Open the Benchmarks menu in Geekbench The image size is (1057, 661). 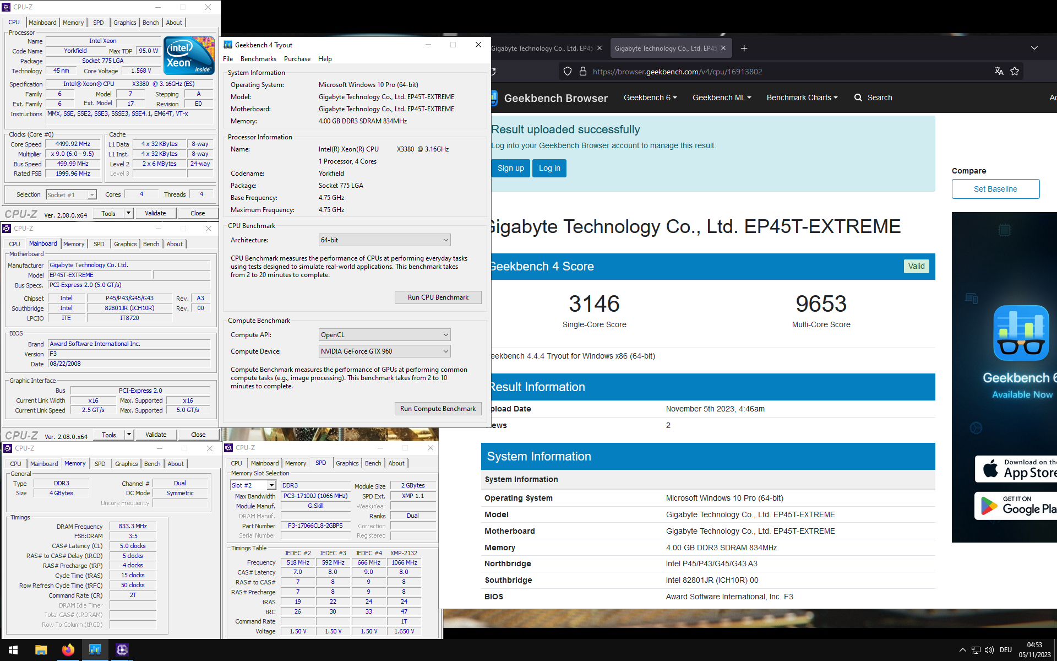coord(258,59)
